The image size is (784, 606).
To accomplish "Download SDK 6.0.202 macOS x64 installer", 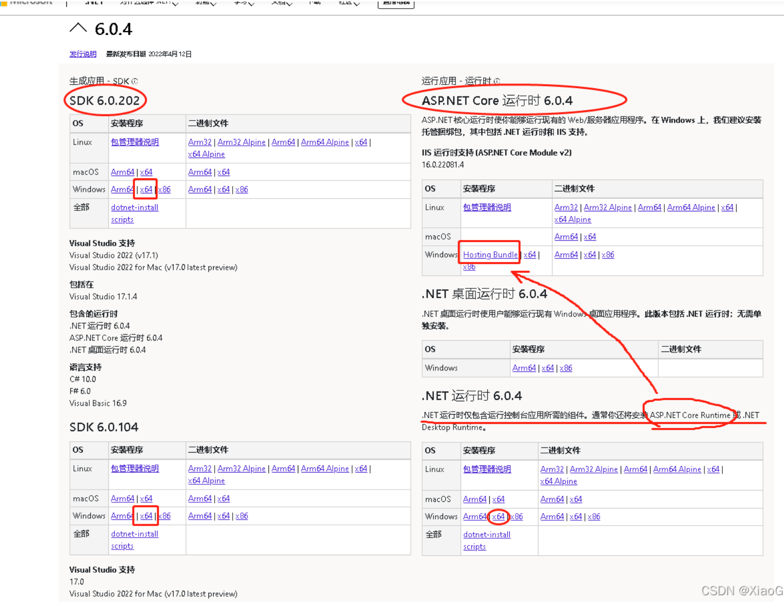I will [x=146, y=172].
